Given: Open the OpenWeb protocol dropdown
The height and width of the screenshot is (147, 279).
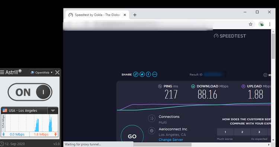Looking at the screenshot, I should [x=42, y=73].
